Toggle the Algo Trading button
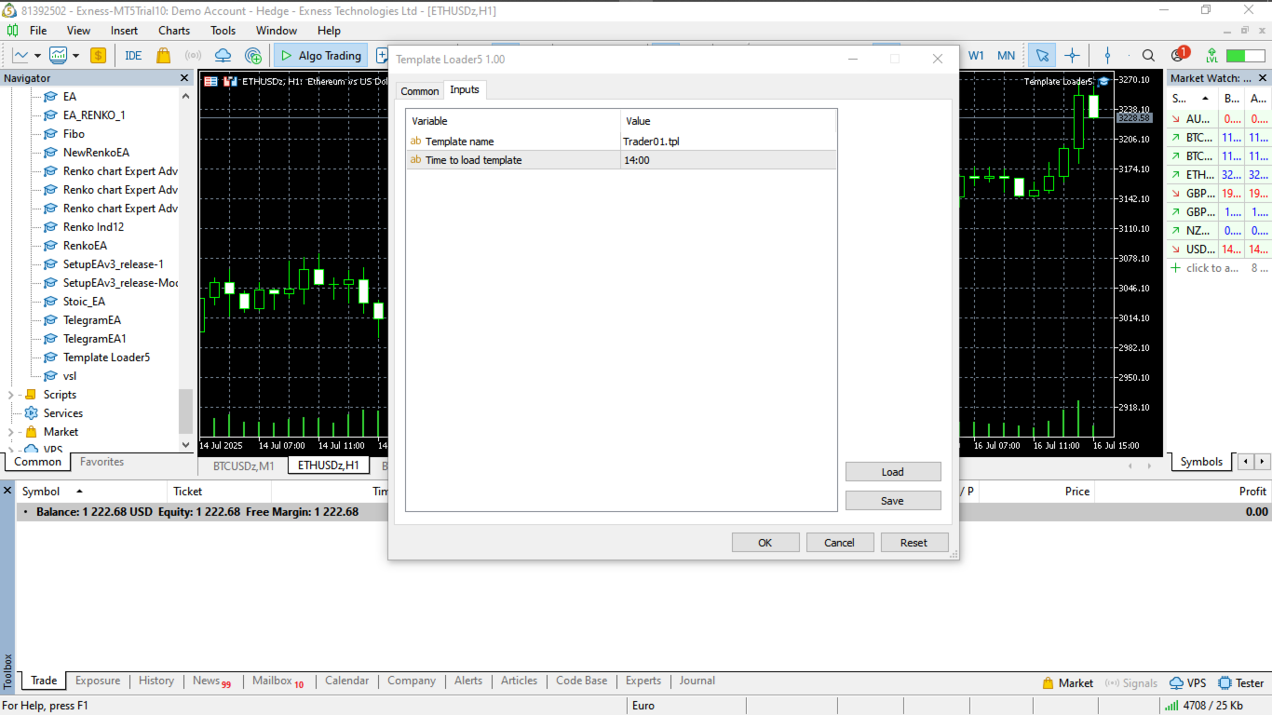The width and height of the screenshot is (1272, 715). (320, 56)
